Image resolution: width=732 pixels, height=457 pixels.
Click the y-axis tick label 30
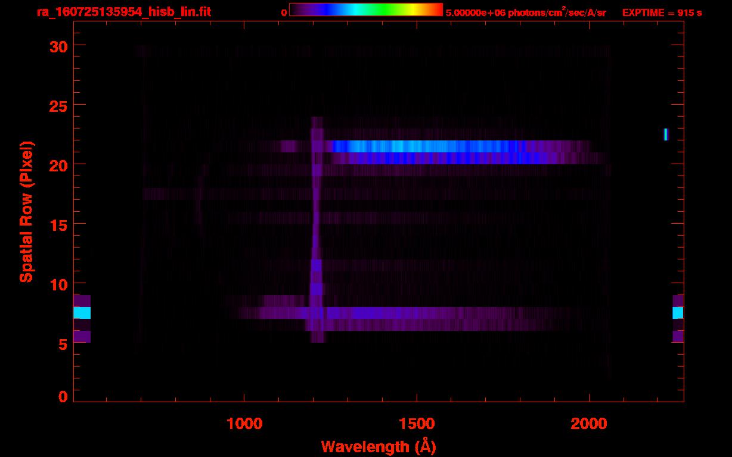(x=58, y=46)
